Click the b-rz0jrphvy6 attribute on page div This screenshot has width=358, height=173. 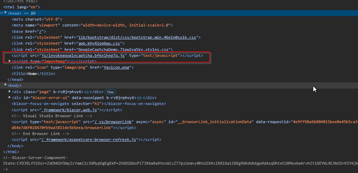click(x=67, y=92)
